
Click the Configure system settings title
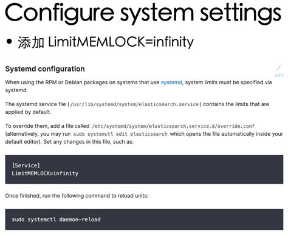pyautogui.click(x=143, y=13)
